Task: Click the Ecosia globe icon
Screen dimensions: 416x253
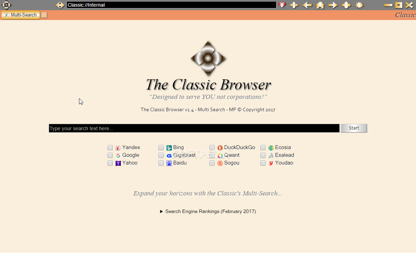Action: (x=271, y=148)
